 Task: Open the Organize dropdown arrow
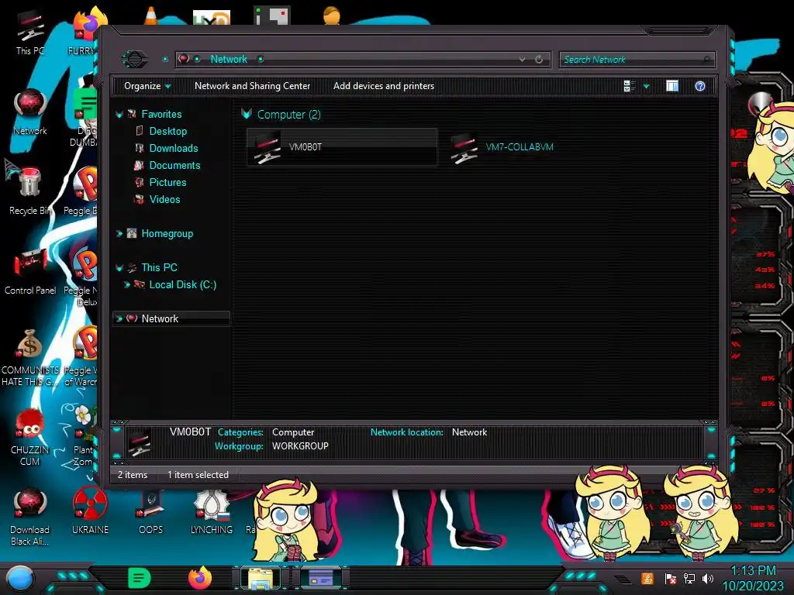tap(168, 87)
